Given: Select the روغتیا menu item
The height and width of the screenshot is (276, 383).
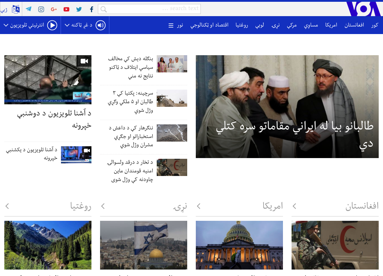Looking at the screenshot, I should point(242,25).
